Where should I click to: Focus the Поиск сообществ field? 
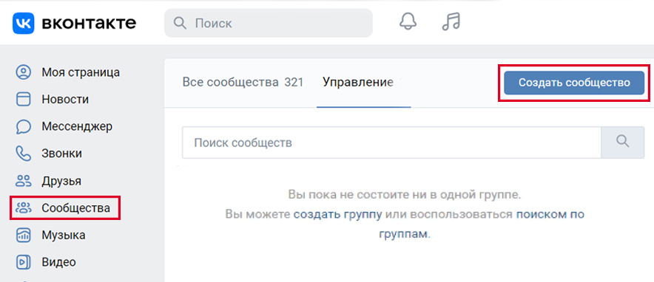(x=391, y=142)
